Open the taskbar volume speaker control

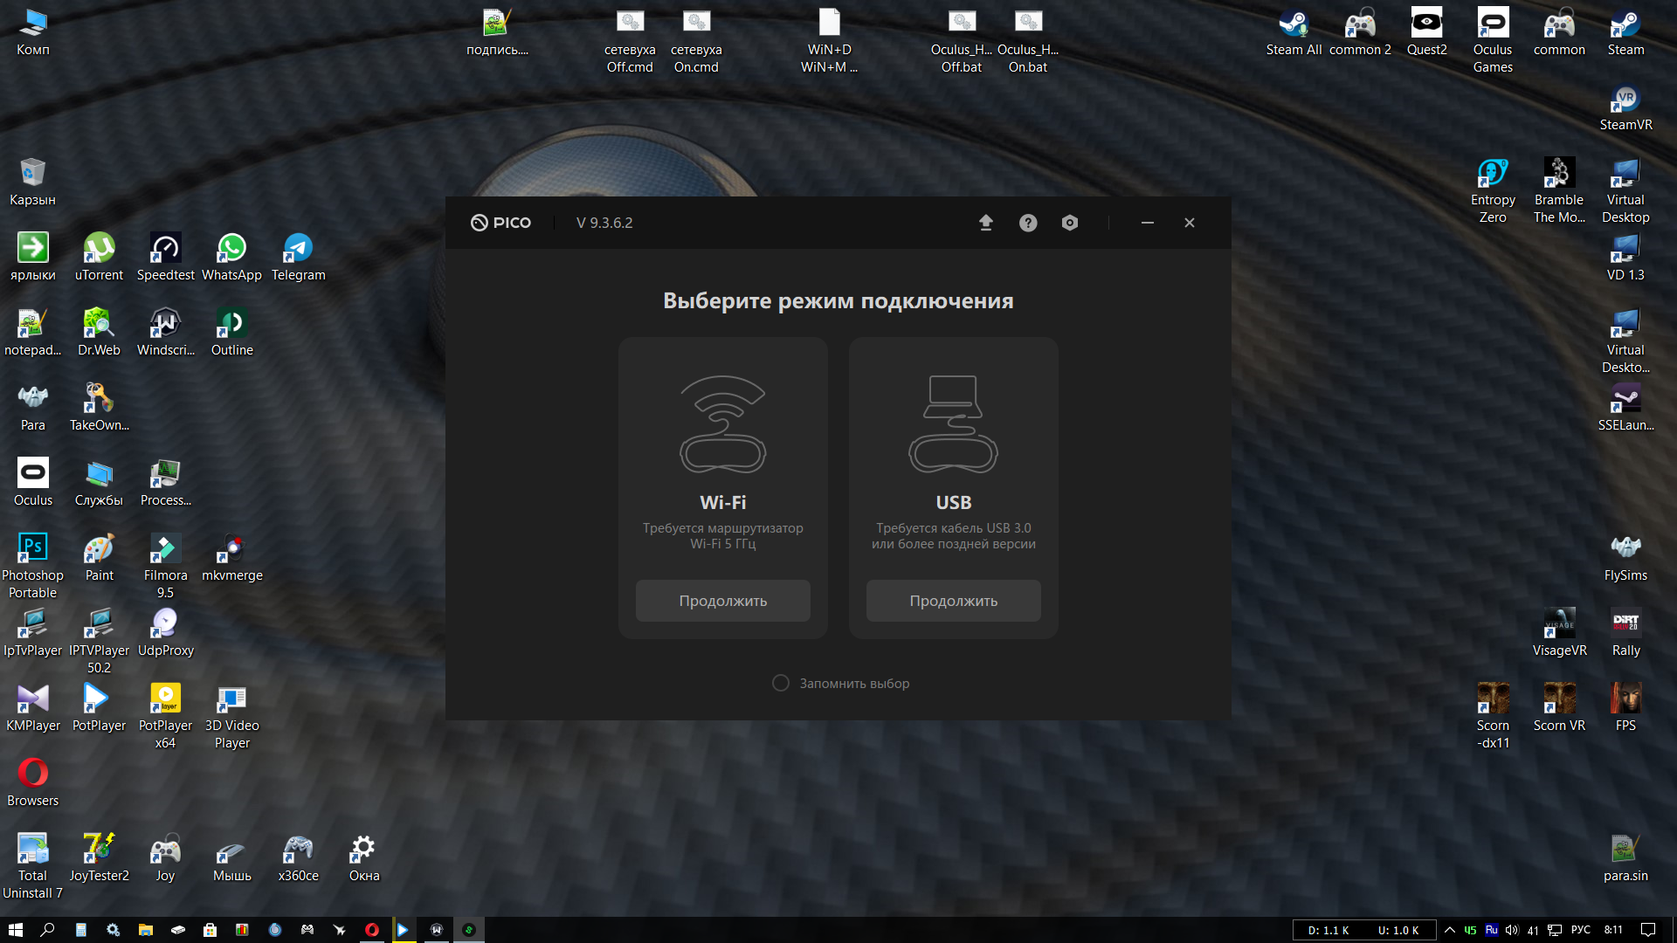click(x=1512, y=930)
